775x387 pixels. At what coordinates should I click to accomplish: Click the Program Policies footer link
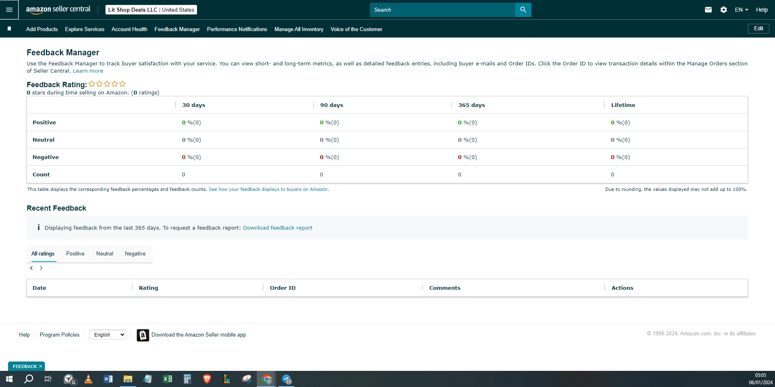click(x=59, y=335)
